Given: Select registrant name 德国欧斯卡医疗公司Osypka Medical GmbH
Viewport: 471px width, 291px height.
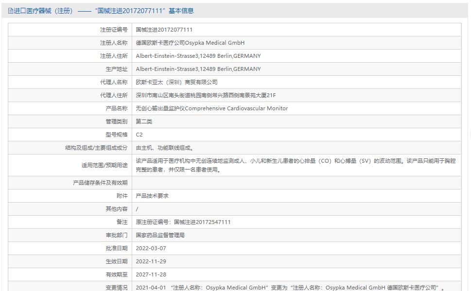Looking at the screenshot, I should point(190,43).
